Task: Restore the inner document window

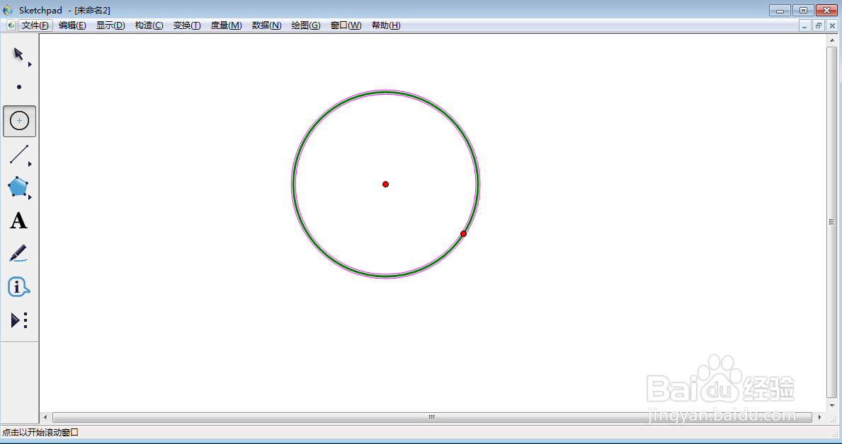Action: point(819,25)
